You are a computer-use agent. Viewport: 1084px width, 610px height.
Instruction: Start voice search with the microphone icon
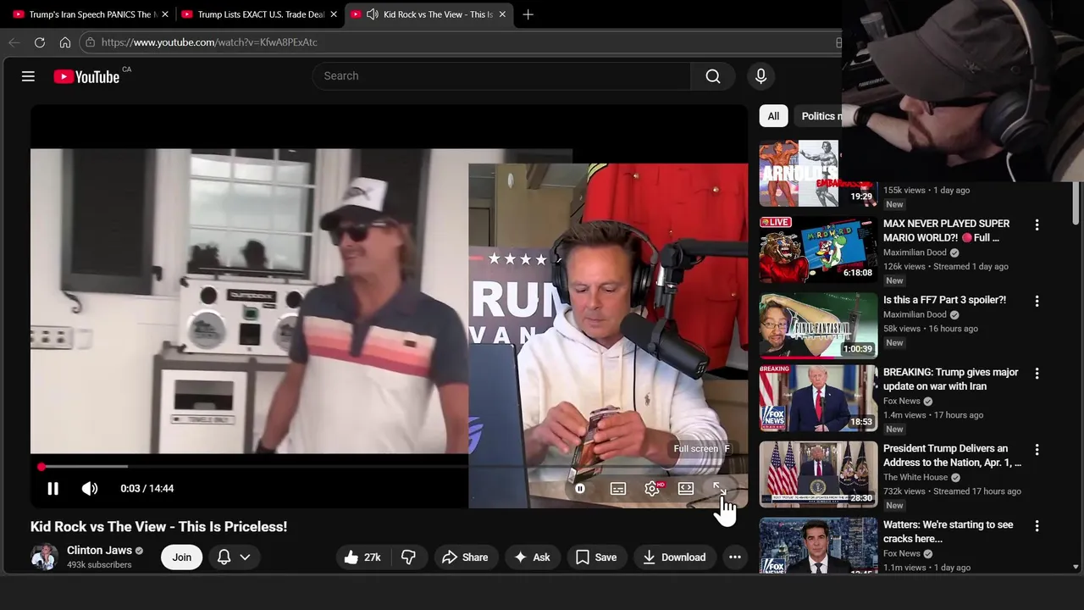tap(760, 76)
